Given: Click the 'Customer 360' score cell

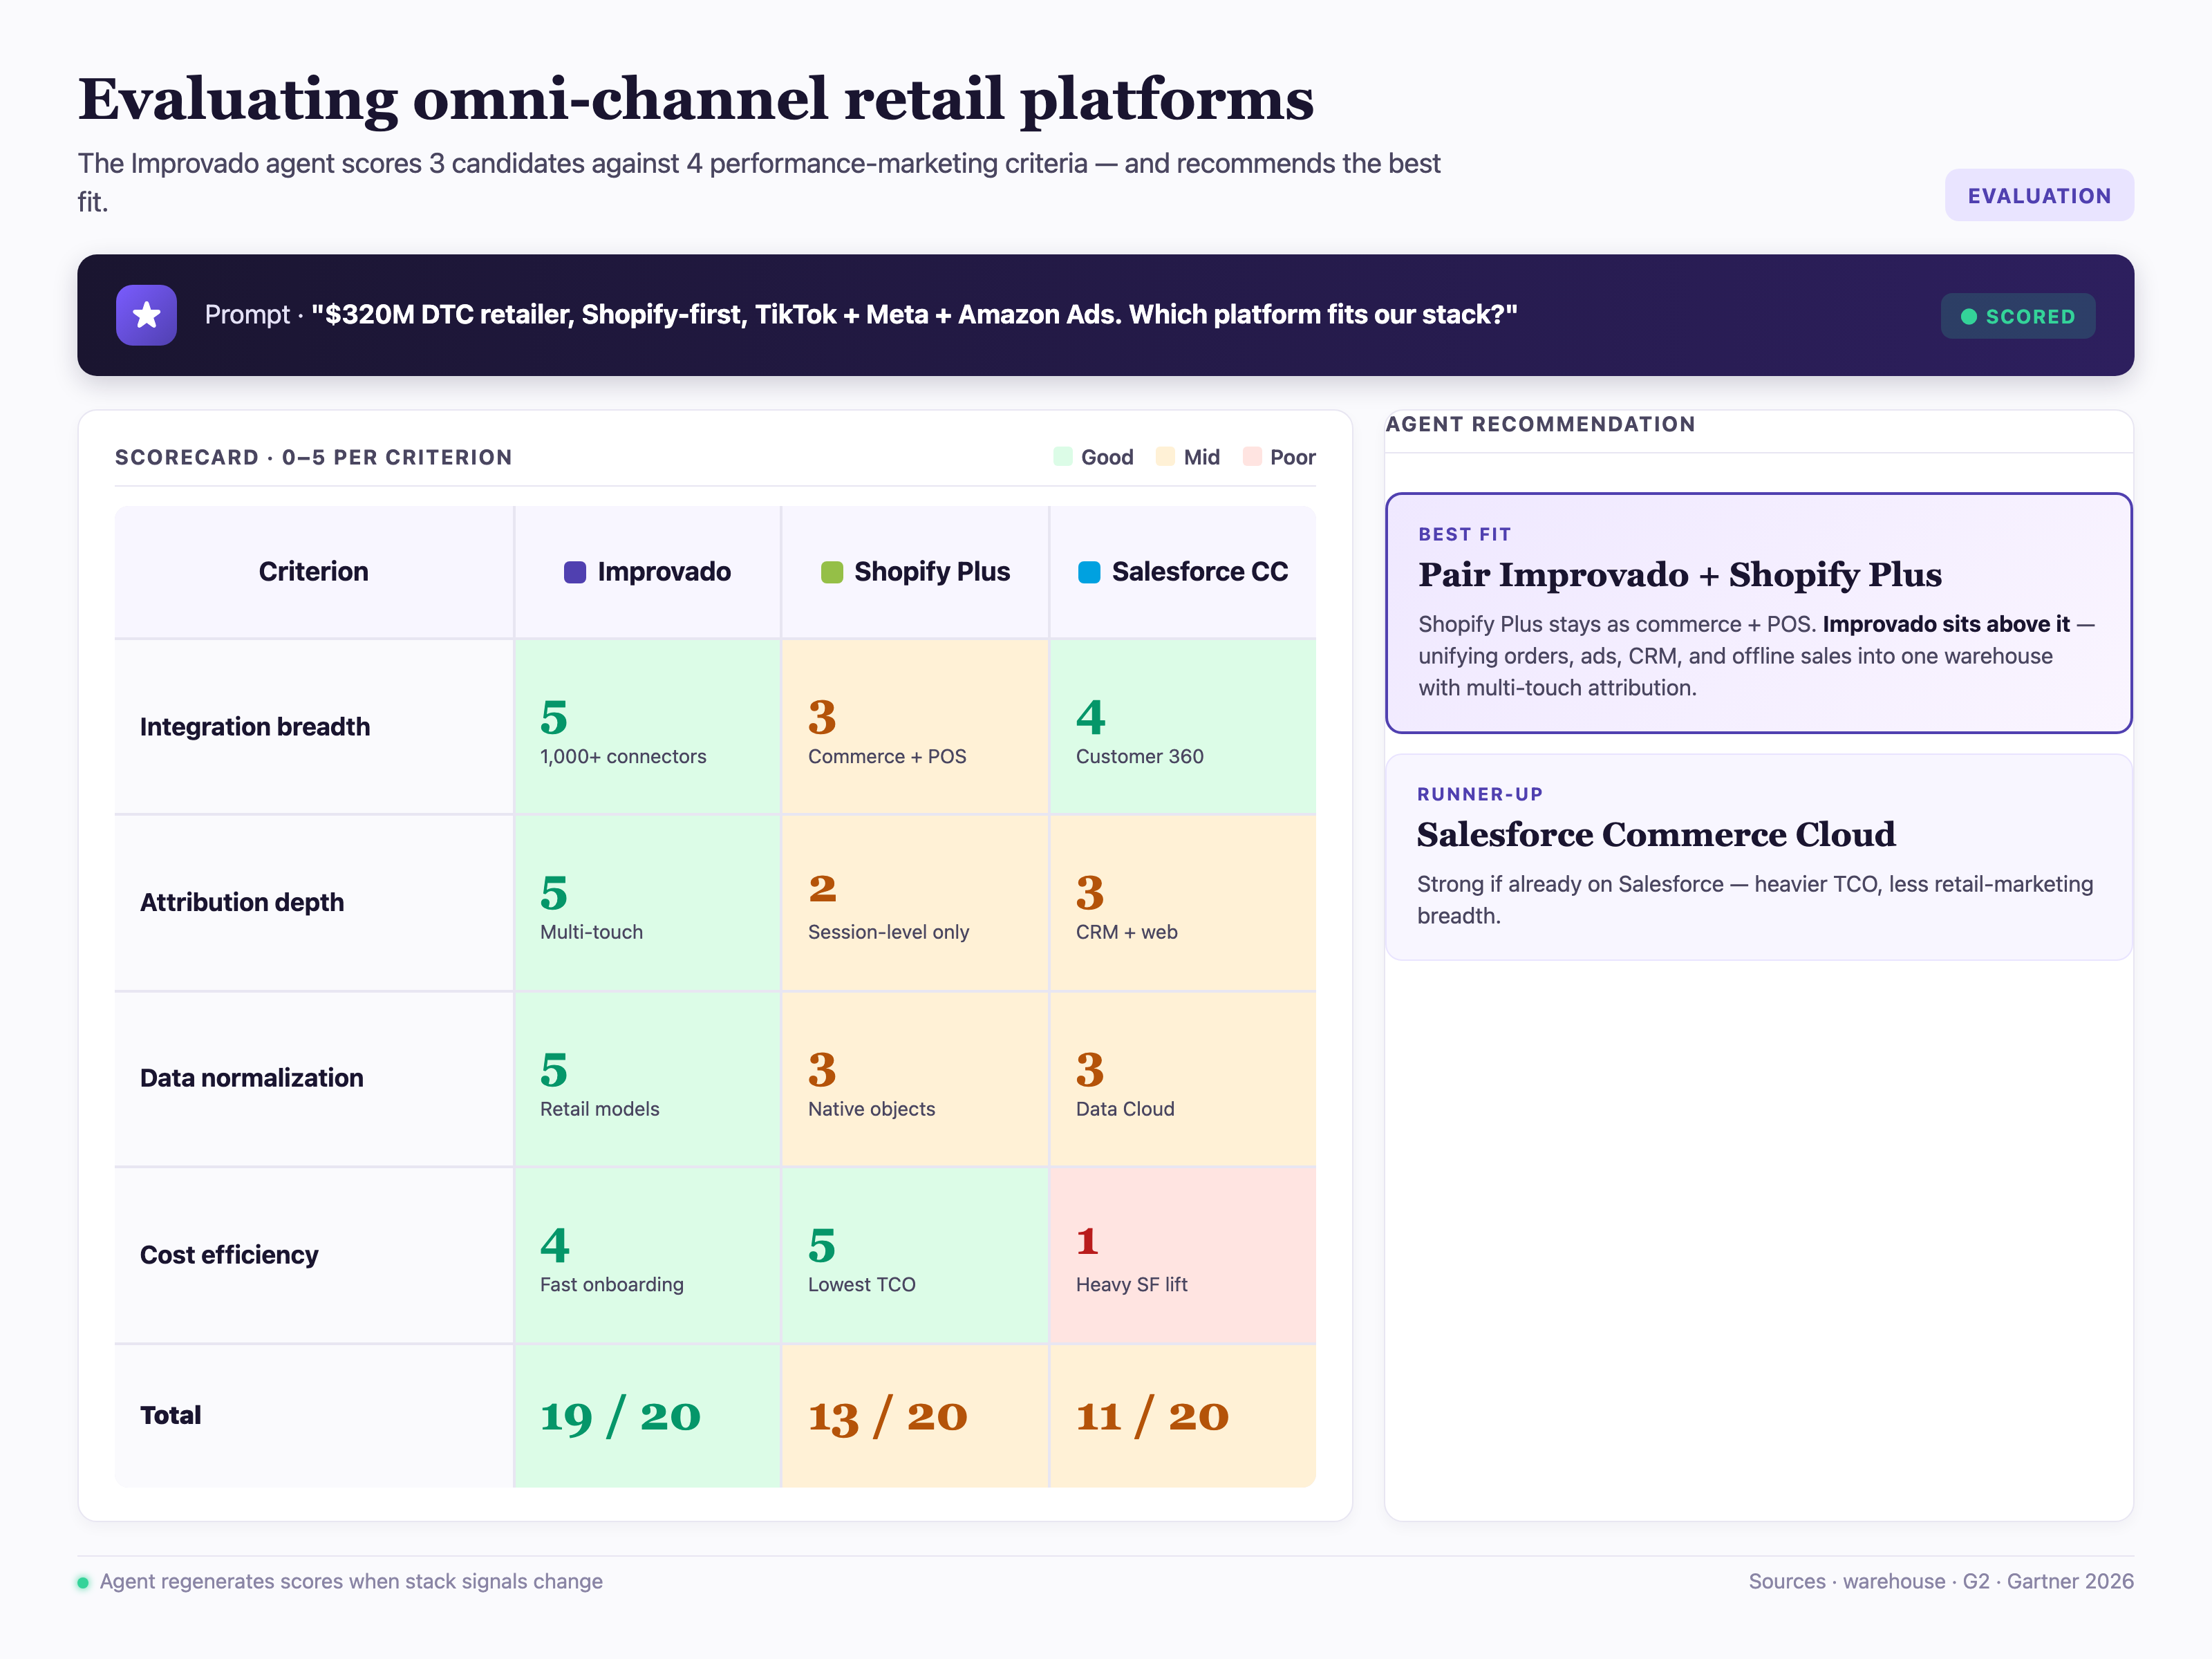Looking at the screenshot, I should 1183,727.
